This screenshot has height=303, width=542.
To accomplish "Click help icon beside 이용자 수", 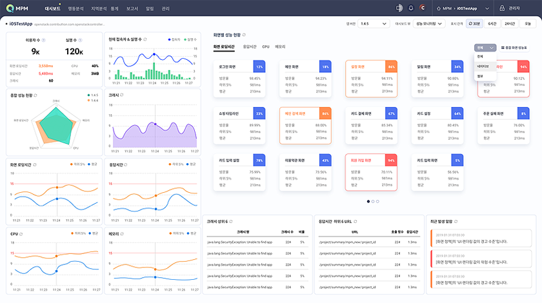I will [45, 39].
